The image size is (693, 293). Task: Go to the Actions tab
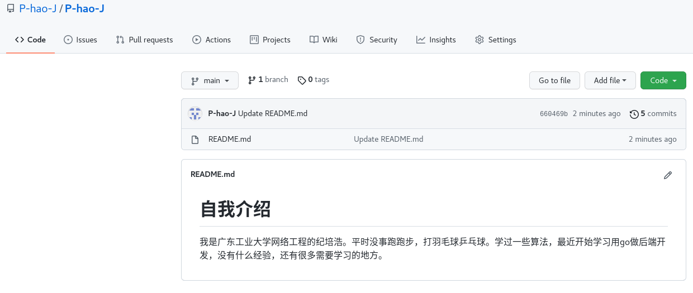pos(211,40)
